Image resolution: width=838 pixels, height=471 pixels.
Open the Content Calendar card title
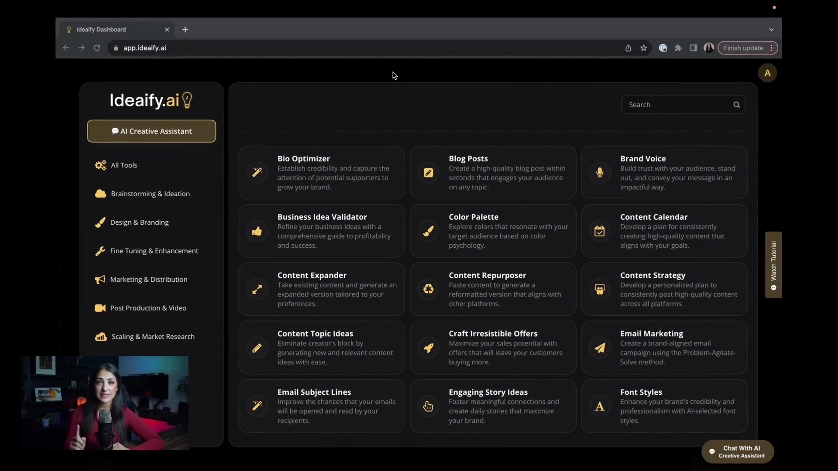[654, 217]
